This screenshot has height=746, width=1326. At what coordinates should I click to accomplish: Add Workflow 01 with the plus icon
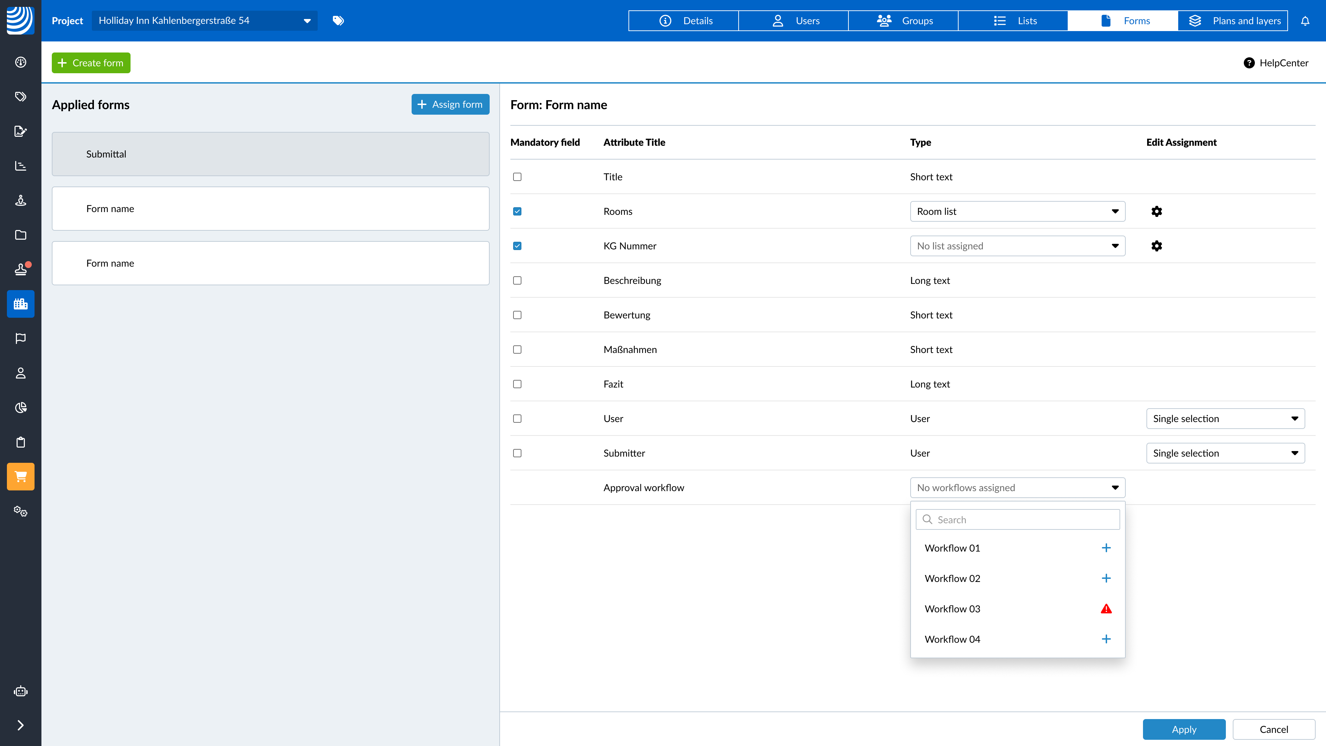click(1106, 548)
